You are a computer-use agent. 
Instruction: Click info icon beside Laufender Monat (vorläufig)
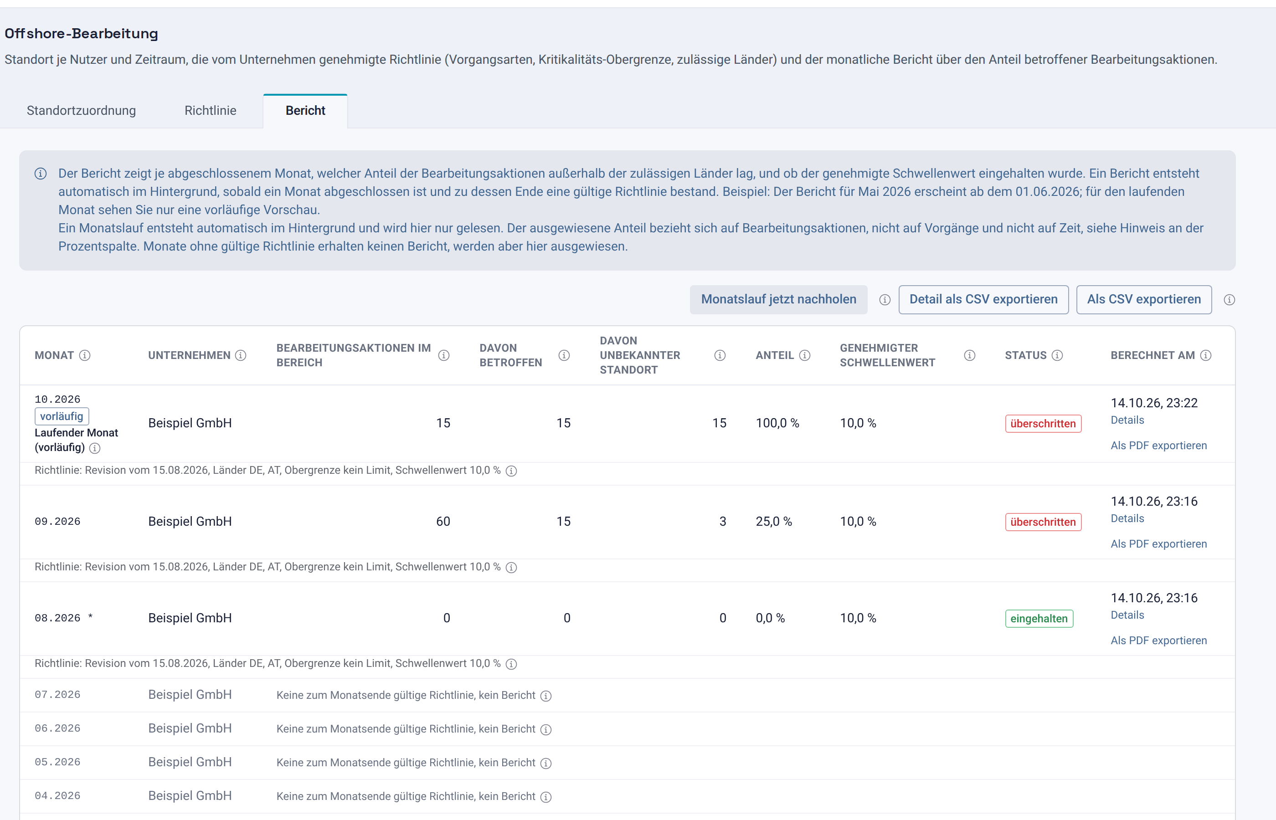pyautogui.click(x=95, y=448)
